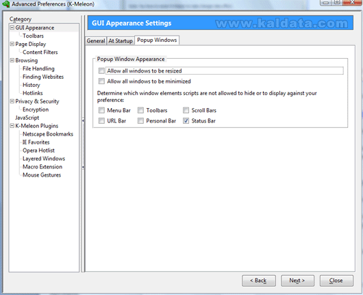Collapse the K-Meleon Plugins node

pos(12,126)
